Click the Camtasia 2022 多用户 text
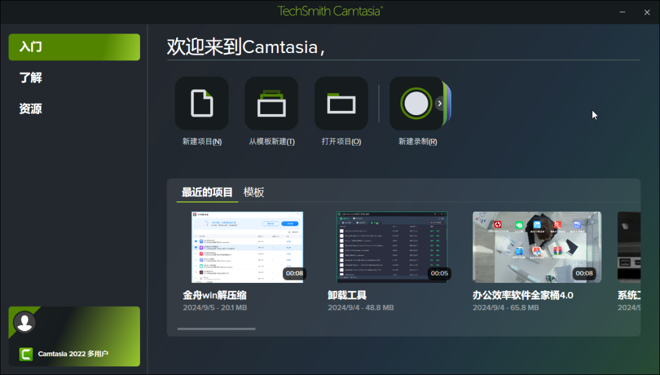The height and width of the screenshot is (375, 660). 73,354
